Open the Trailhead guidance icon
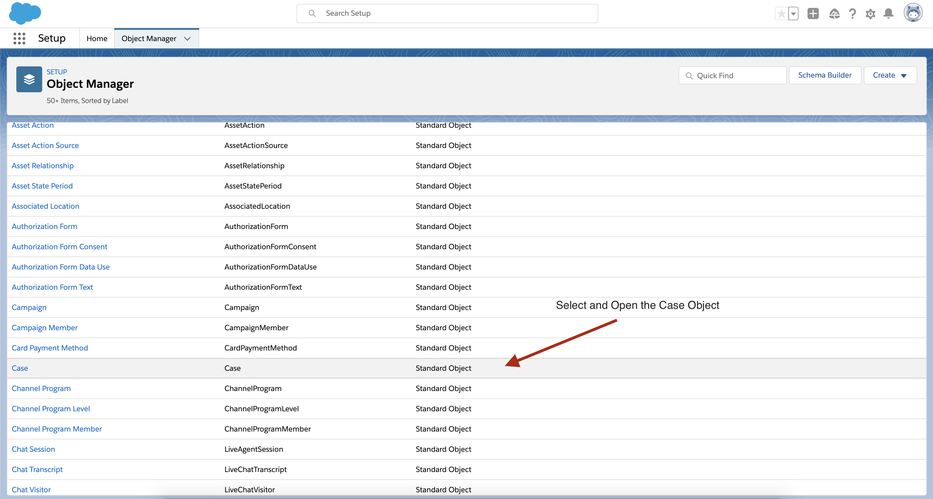 pyautogui.click(x=834, y=14)
